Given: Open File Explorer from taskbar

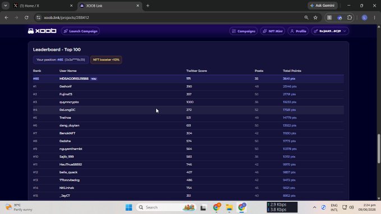Looking at the screenshot, I should pyautogui.click(x=229, y=207).
